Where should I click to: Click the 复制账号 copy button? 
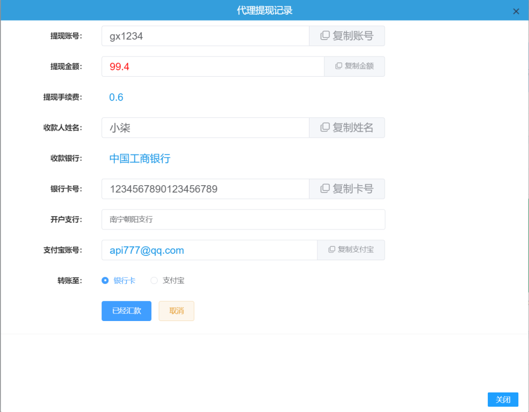[x=347, y=36]
